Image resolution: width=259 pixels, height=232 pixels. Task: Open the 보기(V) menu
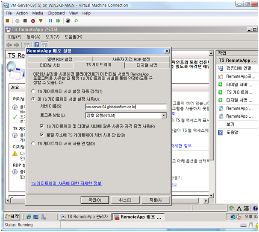[x=53, y=37]
